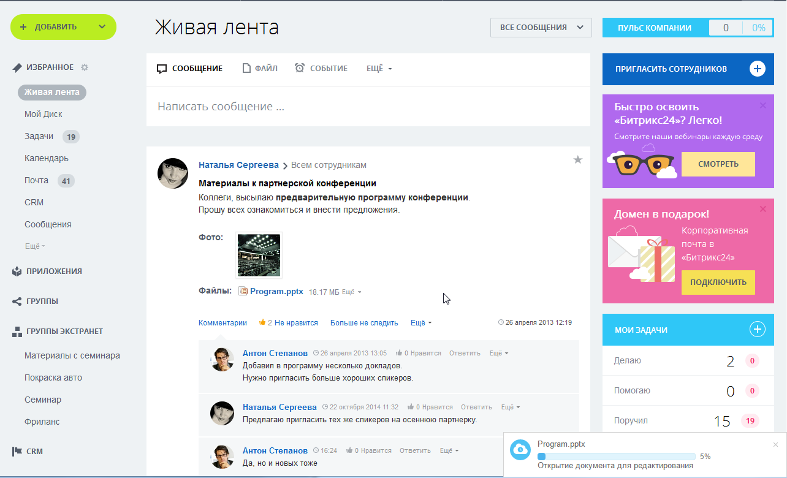This screenshot has height=478, width=787.
Task: Toggle Больше не следить on the post
Action: pyautogui.click(x=363, y=322)
